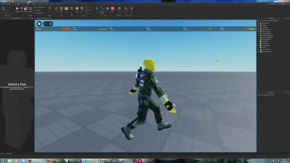Click the Exit Game icon

point(132,9)
